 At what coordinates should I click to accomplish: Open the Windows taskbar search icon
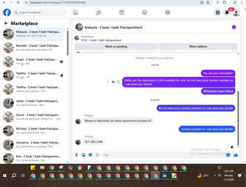click(x=14, y=176)
